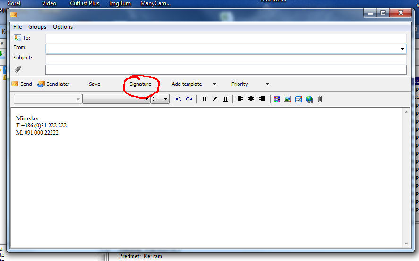
Task: Open the color palette icon
Action: click(x=277, y=99)
